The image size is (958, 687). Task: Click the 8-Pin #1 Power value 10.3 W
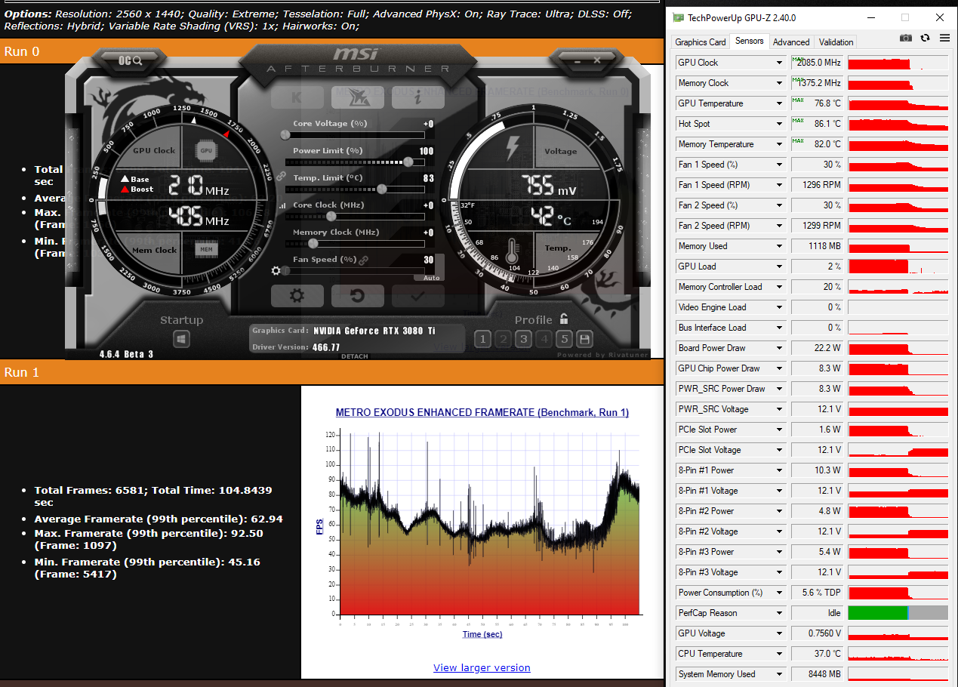[x=817, y=470]
